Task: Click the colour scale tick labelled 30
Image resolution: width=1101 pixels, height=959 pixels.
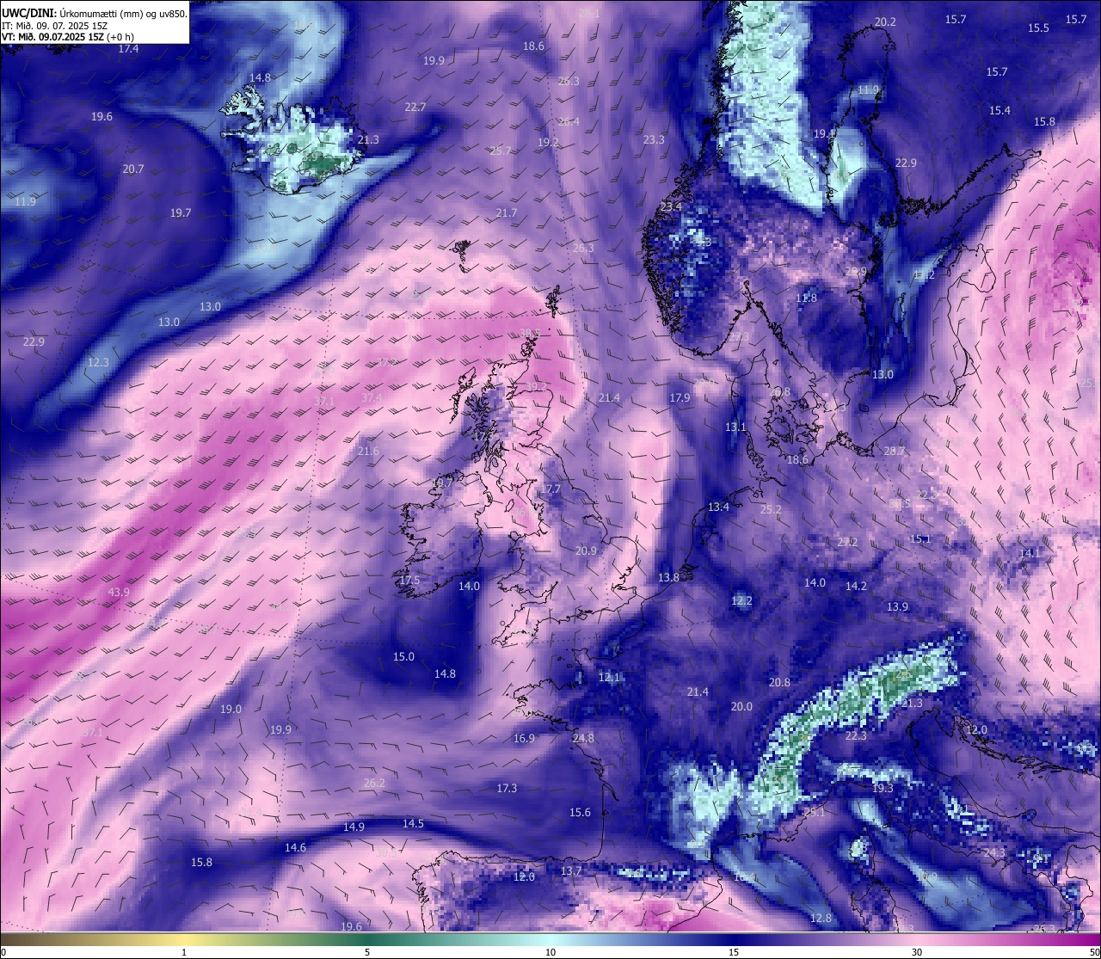Action: tap(917, 952)
